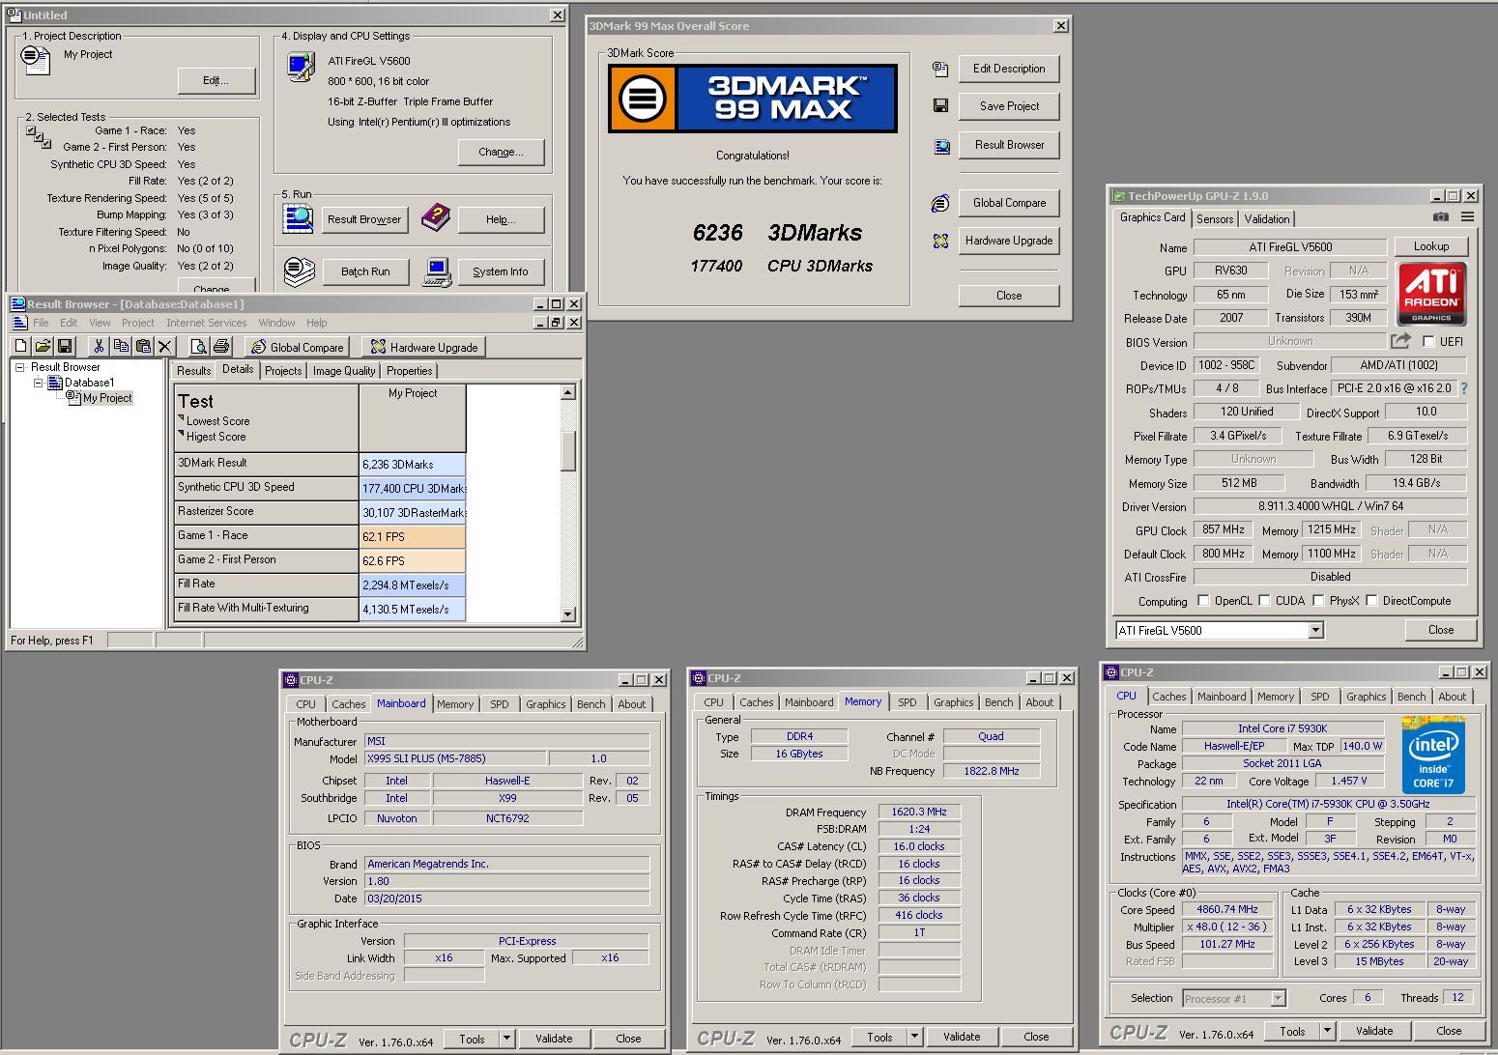Click the Cut scissors icon in Result Browser
The image size is (1498, 1055).
pos(99,346)
